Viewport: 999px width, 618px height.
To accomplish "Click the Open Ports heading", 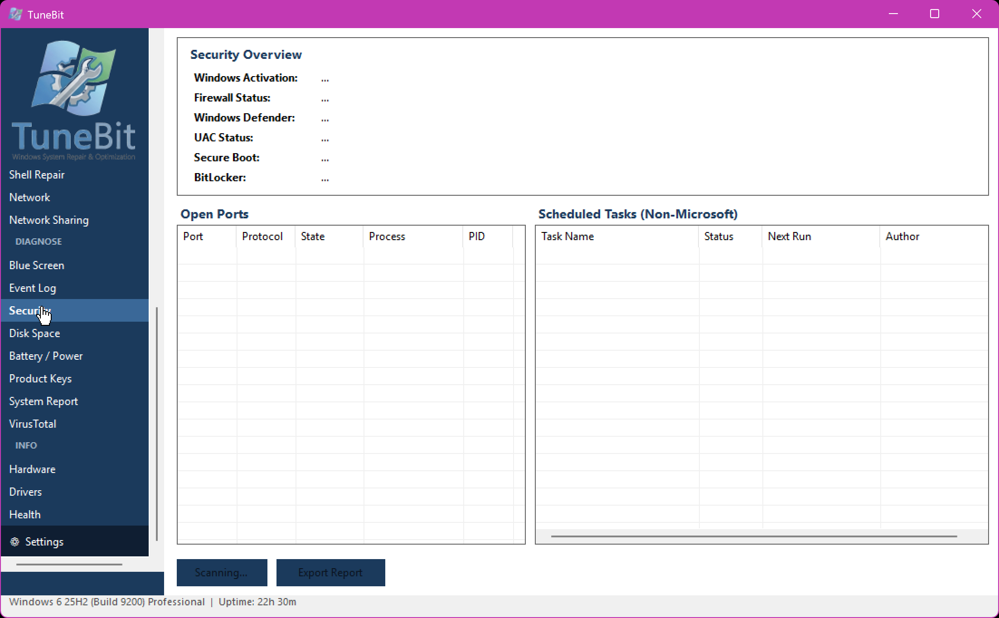I will (214, 214).
